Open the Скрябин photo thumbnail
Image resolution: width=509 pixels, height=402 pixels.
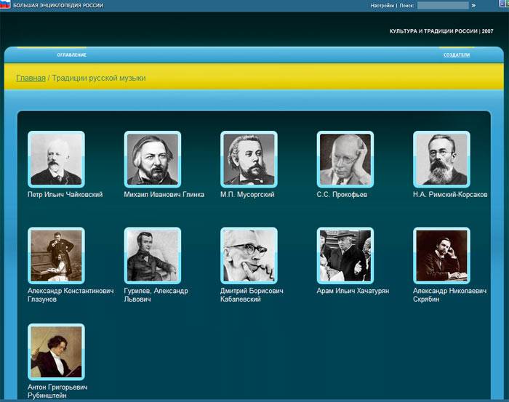pyautogui.click(x=441, y=256)
